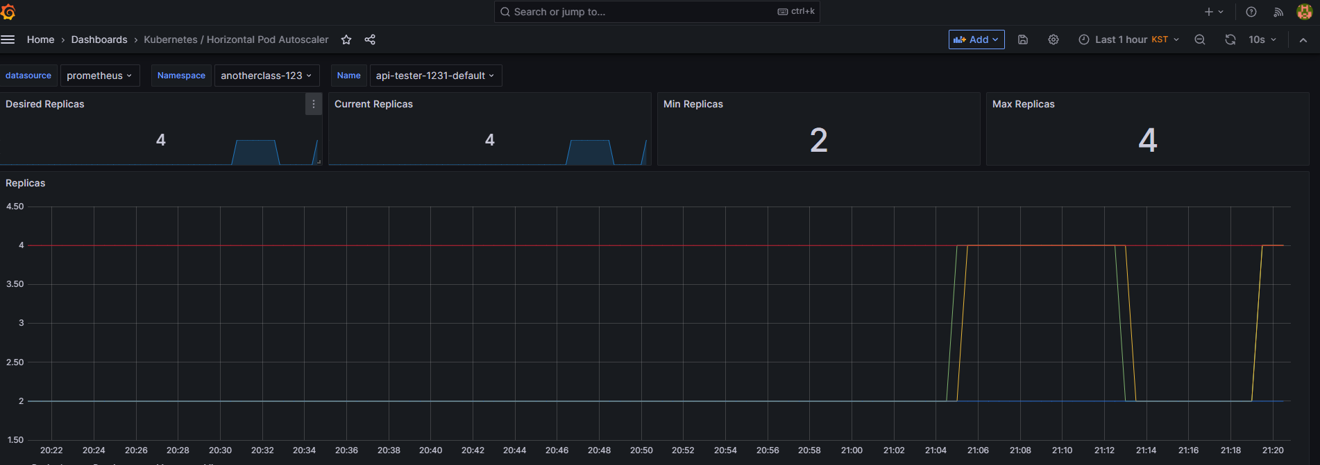Open the Last 1 hour time picker
Viewport: 1320px width, 465px height.
point(1128,40)
